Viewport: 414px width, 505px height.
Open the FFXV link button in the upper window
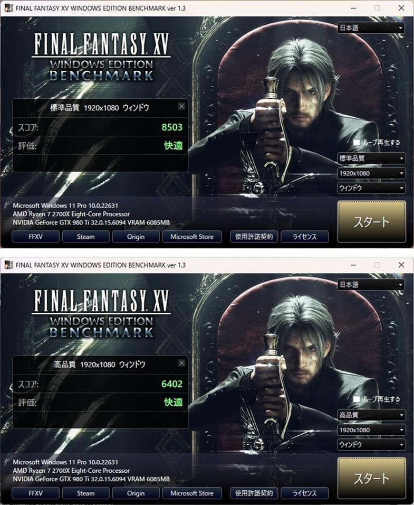(36, 237)
